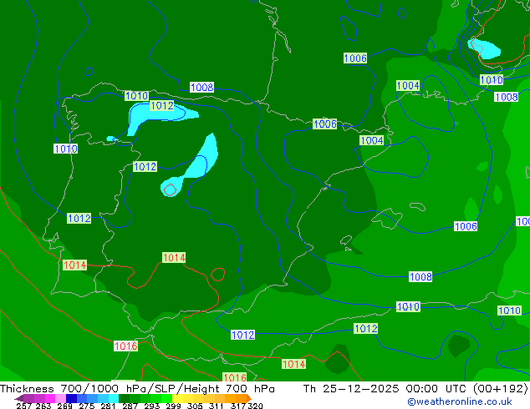Click the purple arrow end of the legend

[x=18, y=398]
